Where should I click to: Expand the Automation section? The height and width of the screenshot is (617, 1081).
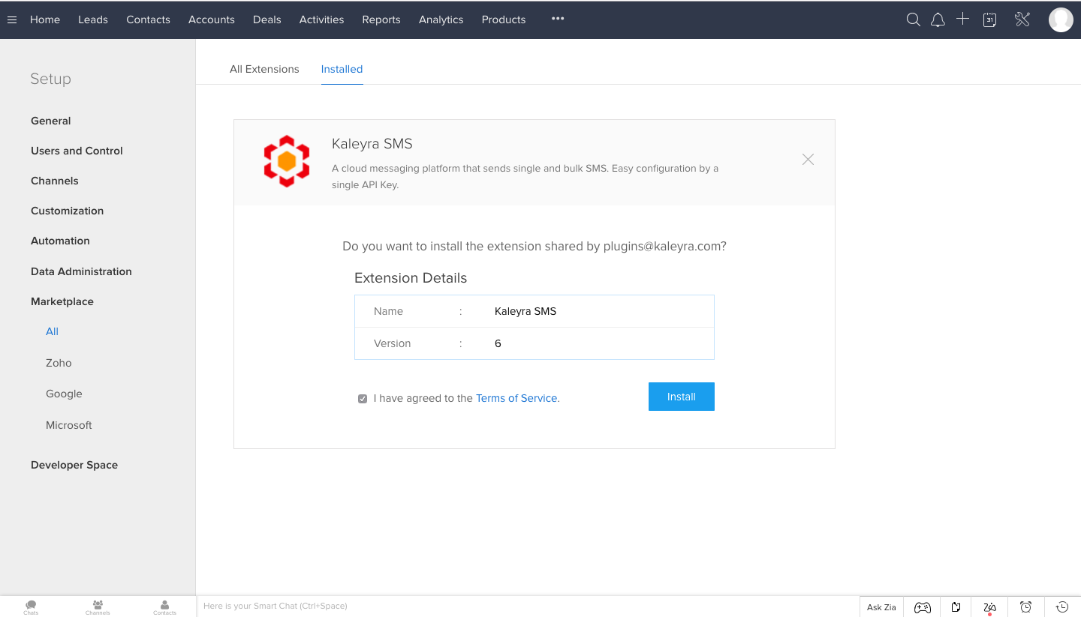pos(60,241)
